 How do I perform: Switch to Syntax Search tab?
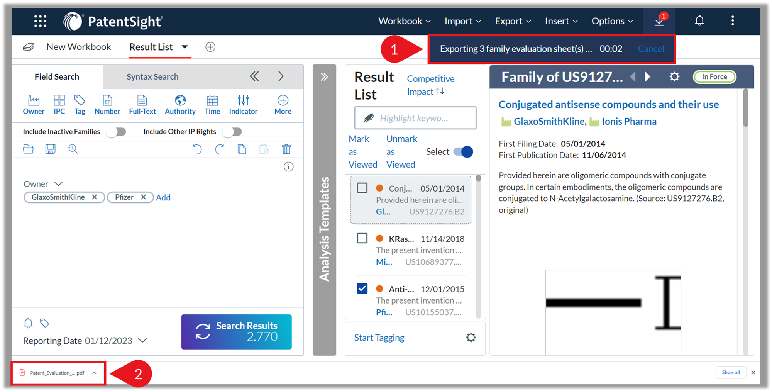coord(152,77)
